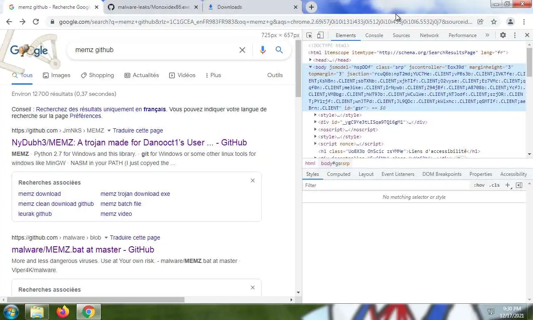Filter results by Images
Screen dimensions: 533x320
coord(56,75)
